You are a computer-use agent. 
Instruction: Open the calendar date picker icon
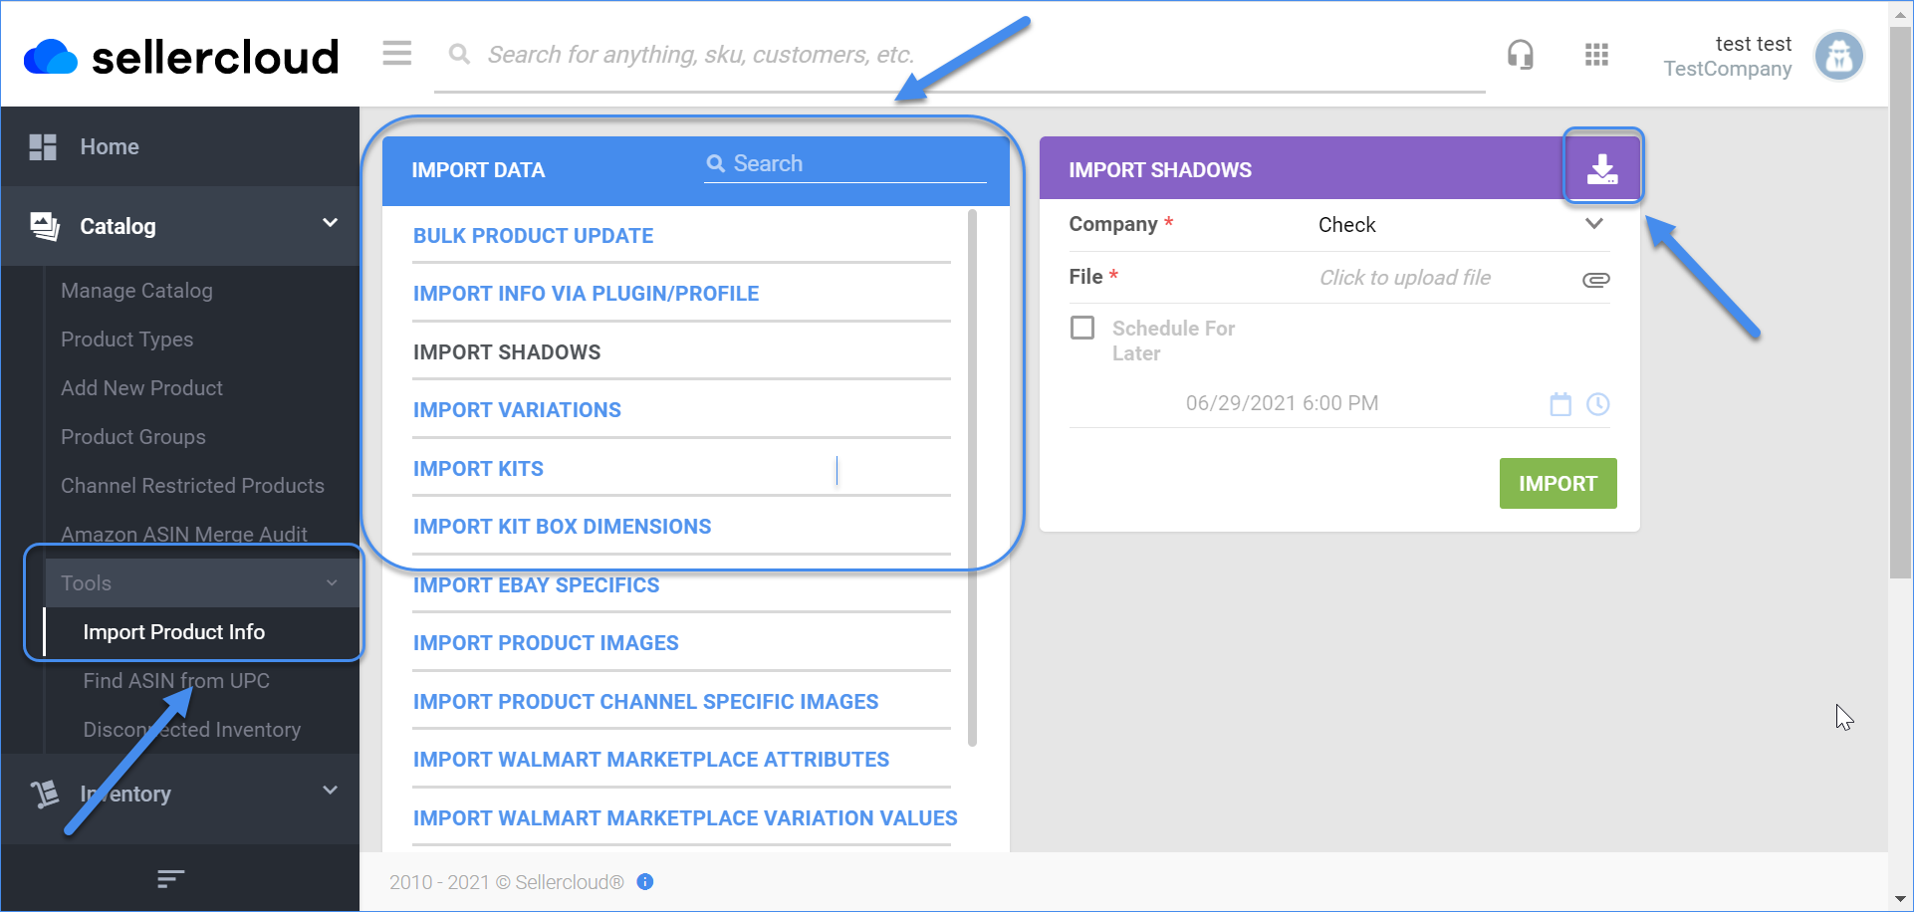click(1560, 404)
